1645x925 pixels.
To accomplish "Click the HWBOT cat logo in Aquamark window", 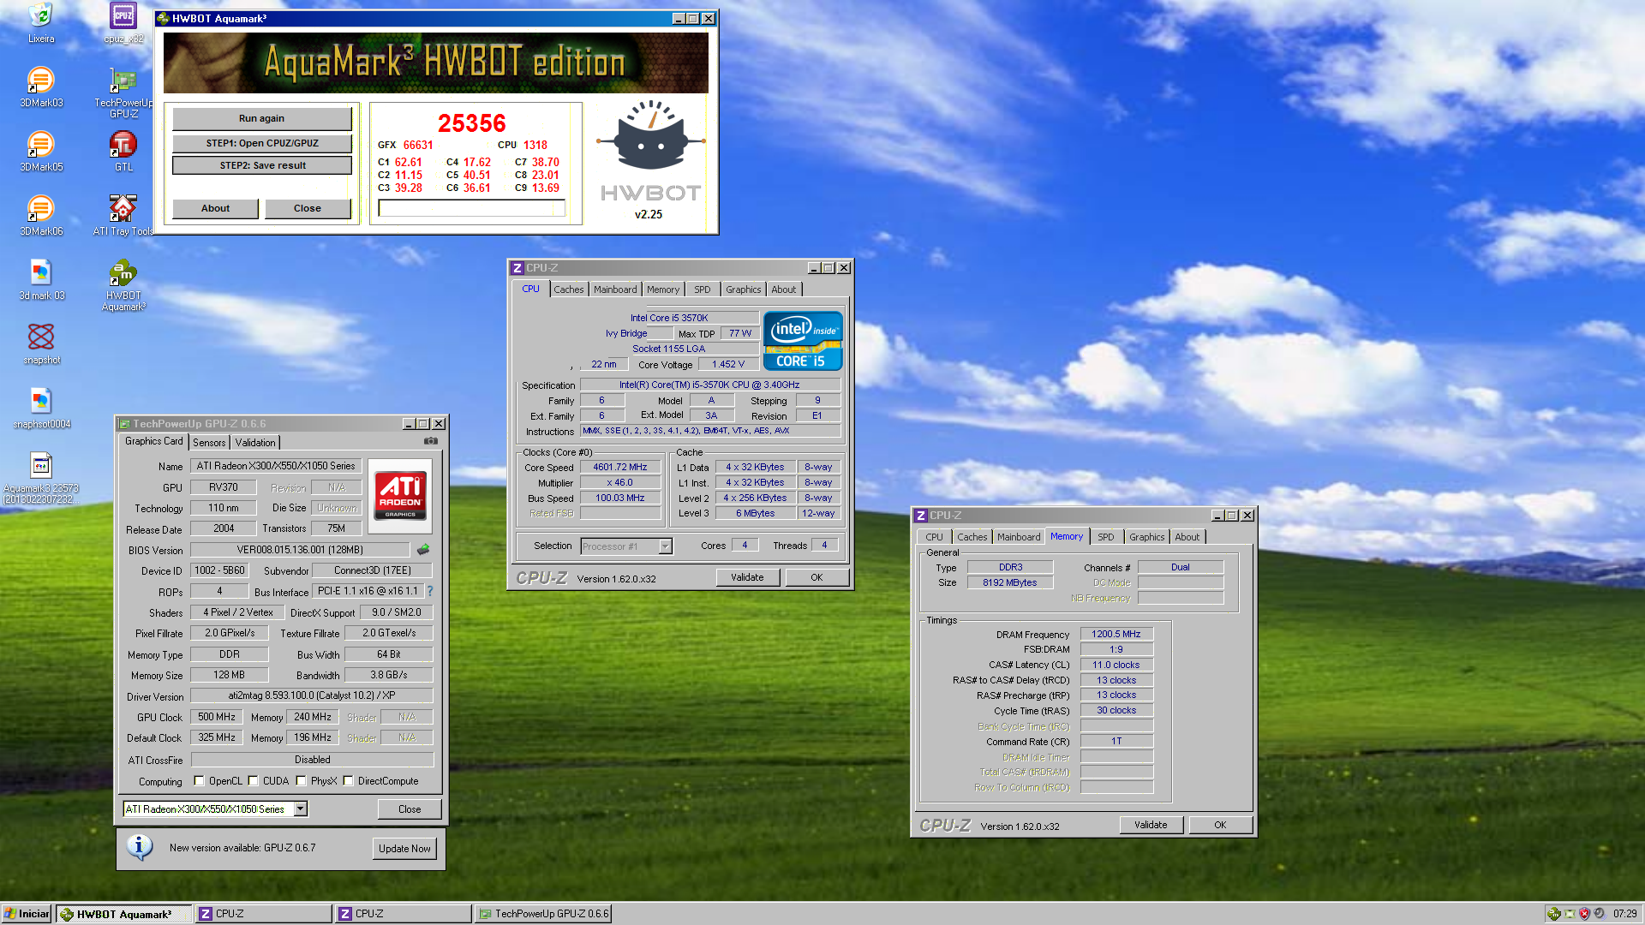I will [651, 137].
